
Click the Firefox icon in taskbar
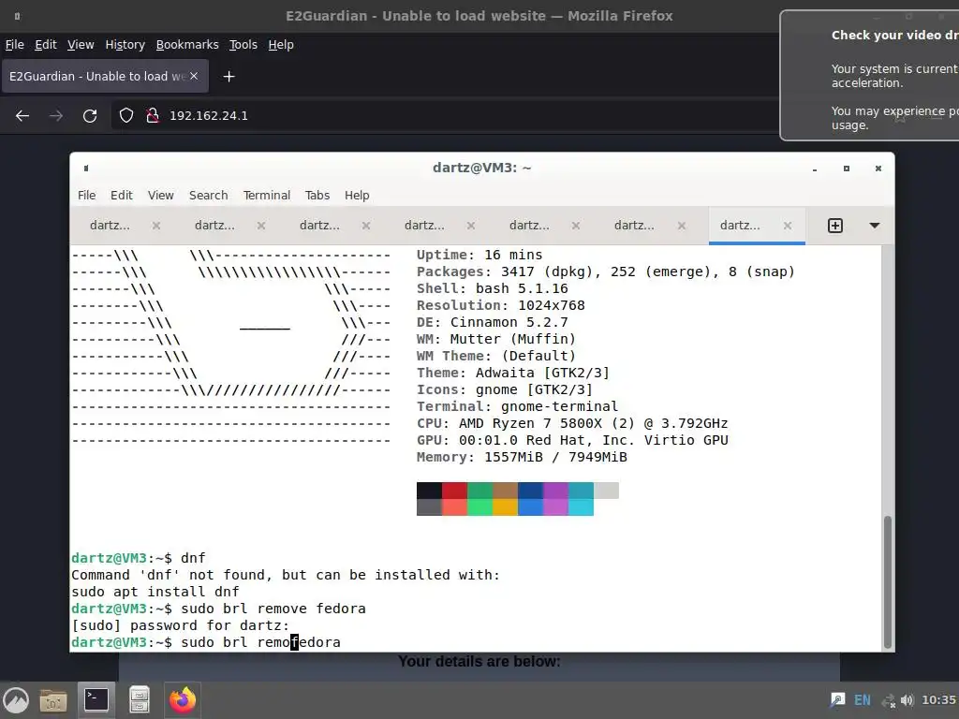coord(183,700)
